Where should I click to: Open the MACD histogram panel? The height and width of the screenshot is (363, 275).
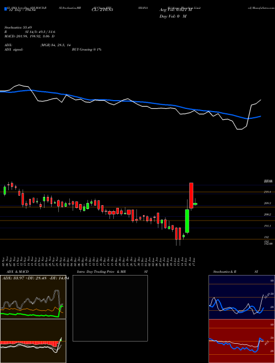point(33,341)
